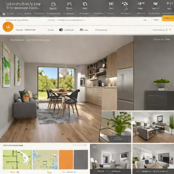Click the small sort icon at toolbar's far right
The image size is (174, 174).
171,30
